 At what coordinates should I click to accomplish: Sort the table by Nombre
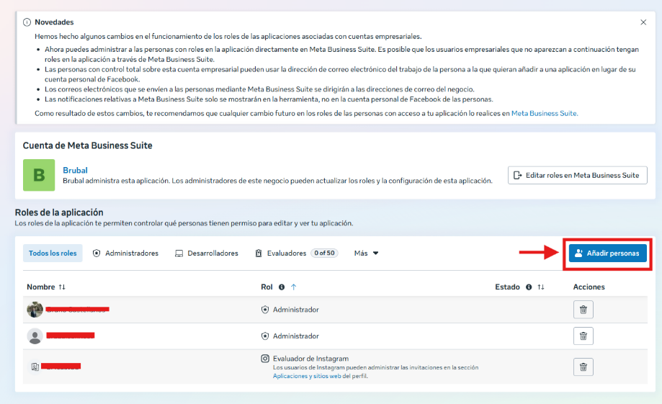pos(62,287)
